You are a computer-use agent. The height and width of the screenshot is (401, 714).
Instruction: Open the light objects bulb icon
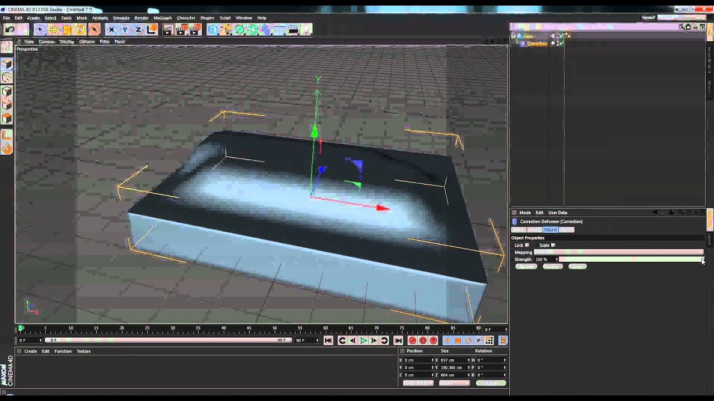click(306, 30)
